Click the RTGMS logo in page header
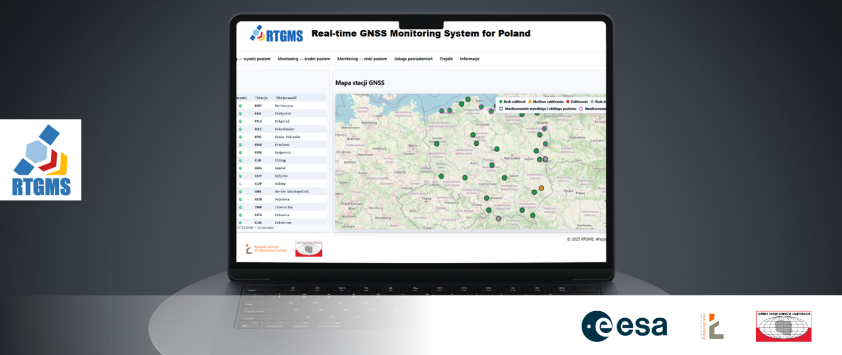Viewport: 842px width, 355px height. (276, 34)
